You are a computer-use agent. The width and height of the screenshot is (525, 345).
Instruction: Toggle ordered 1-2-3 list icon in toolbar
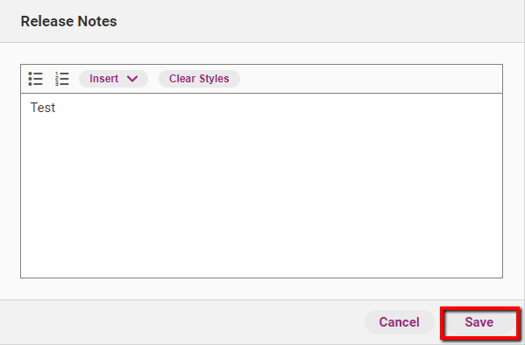click(62, 79)
